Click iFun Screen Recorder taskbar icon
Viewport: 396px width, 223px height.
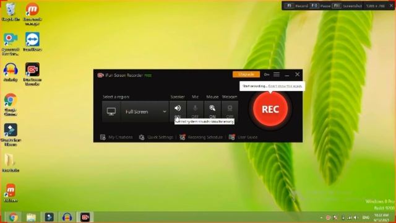click(85, 217)
